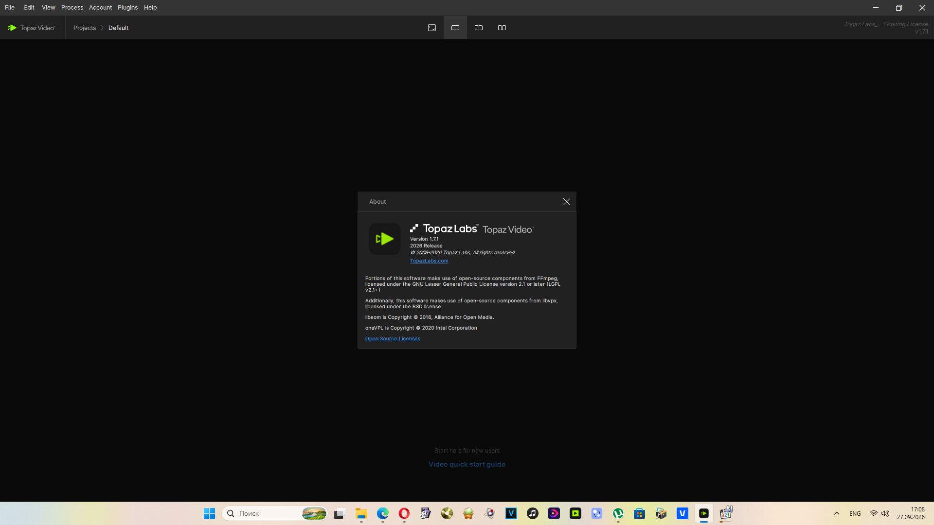The height and width of the screenshot is (525, 934).
Task: Show hidden system tray icons
Action: (x=837, y=513)
